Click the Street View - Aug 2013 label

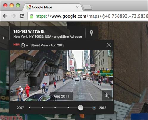coord(47,45)
